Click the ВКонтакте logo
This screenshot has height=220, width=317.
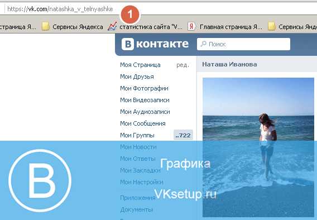(155, 44)
